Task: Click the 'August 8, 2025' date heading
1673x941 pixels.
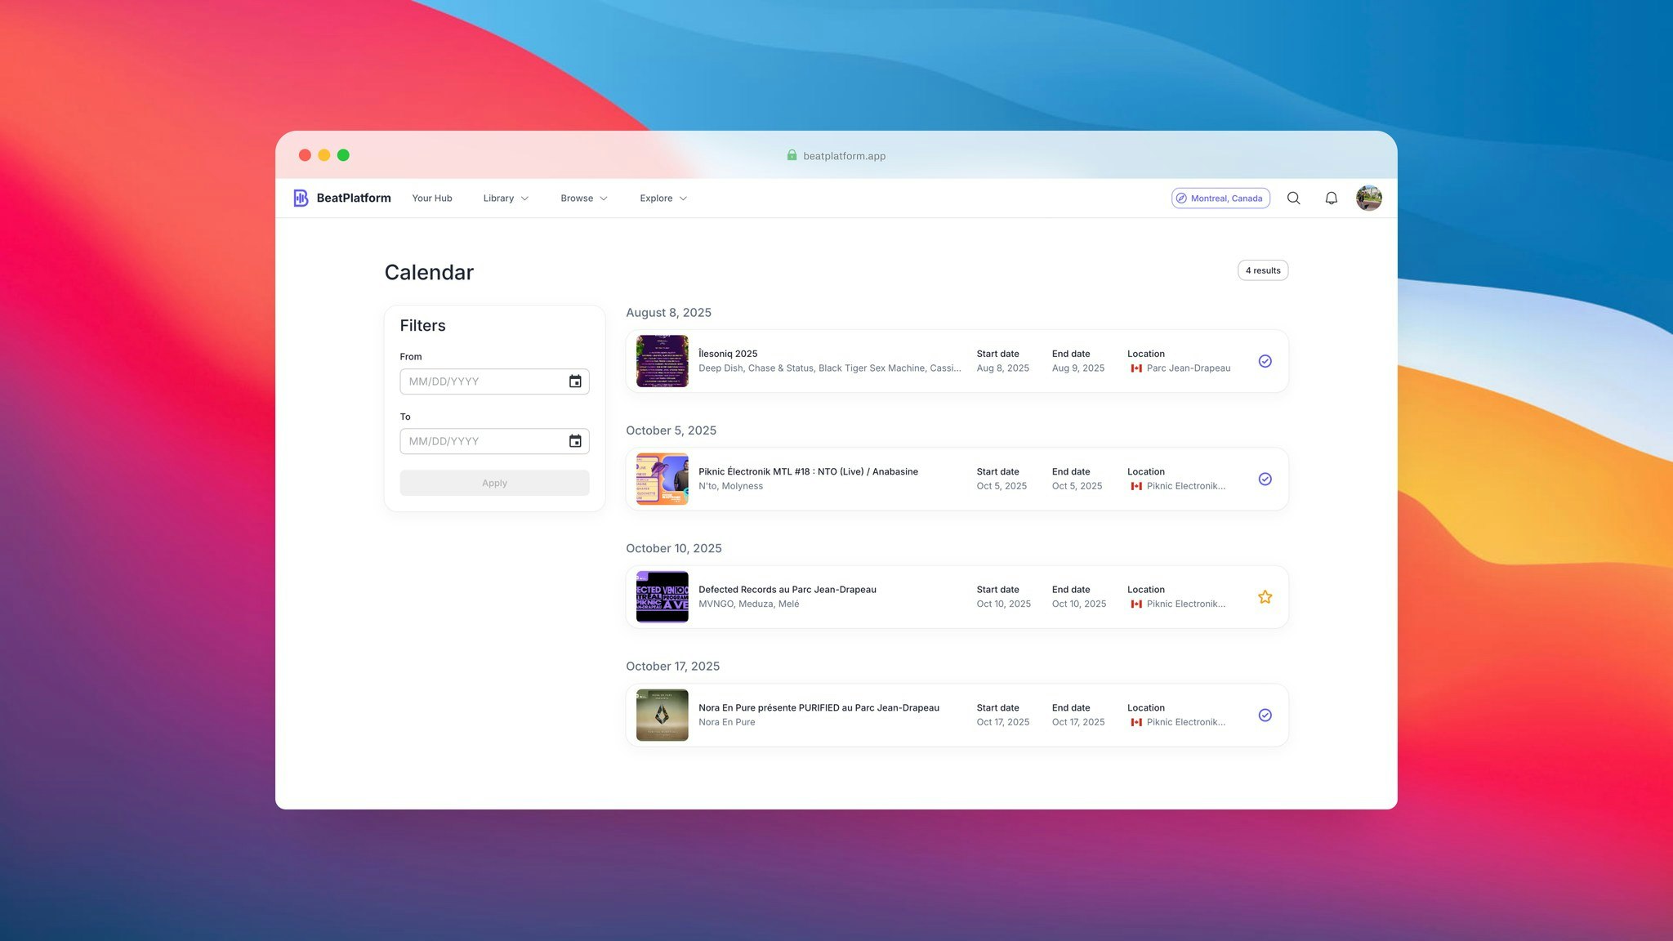Action: coord(668,313)
